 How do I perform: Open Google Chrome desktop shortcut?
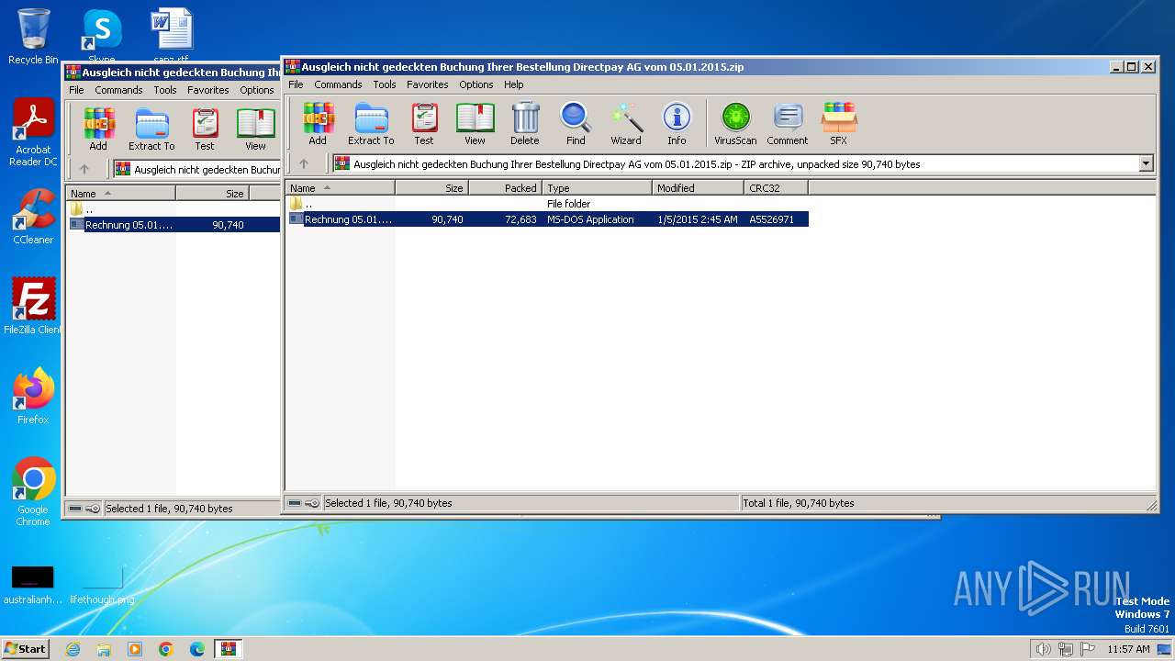[x=33, y=492]
